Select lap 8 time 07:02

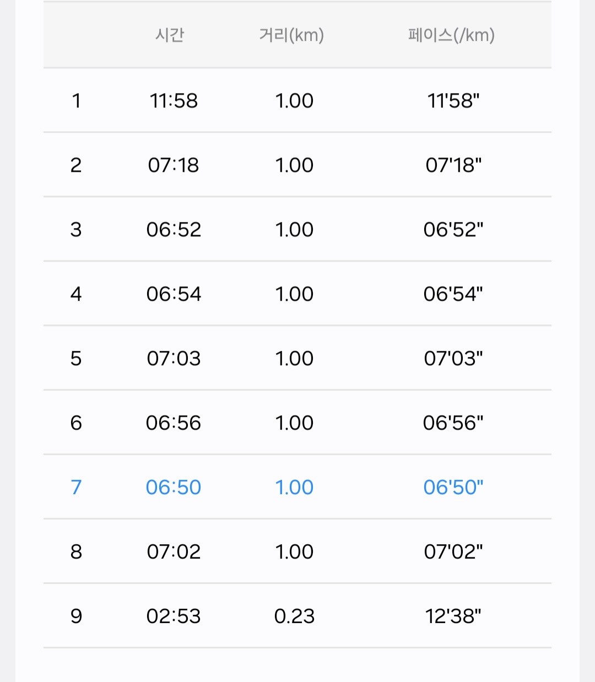[174, 552]
